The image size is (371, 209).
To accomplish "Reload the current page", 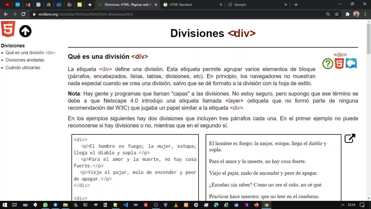I will pos(23,14).
